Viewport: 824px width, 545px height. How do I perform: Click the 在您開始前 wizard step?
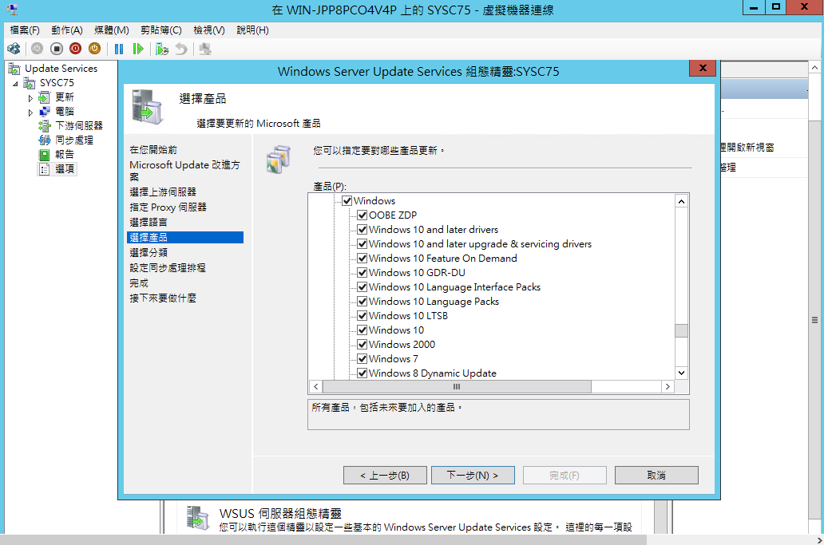(x=153, y=150)
